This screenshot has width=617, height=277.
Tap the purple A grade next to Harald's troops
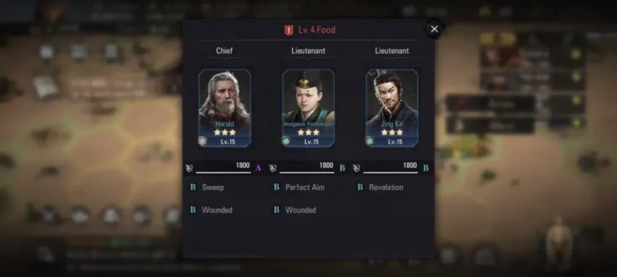point(258,168)
